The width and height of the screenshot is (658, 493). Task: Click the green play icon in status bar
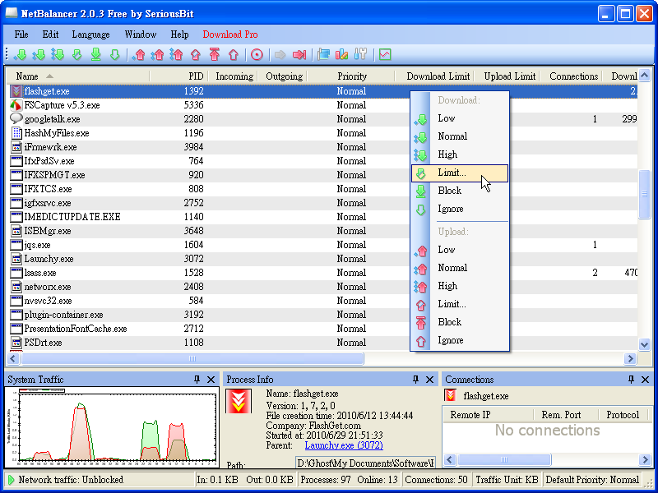(12, 480)
